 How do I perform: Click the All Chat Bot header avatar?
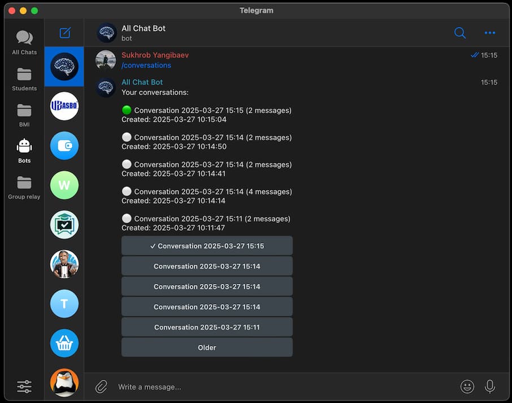click(x=106, y=33)
